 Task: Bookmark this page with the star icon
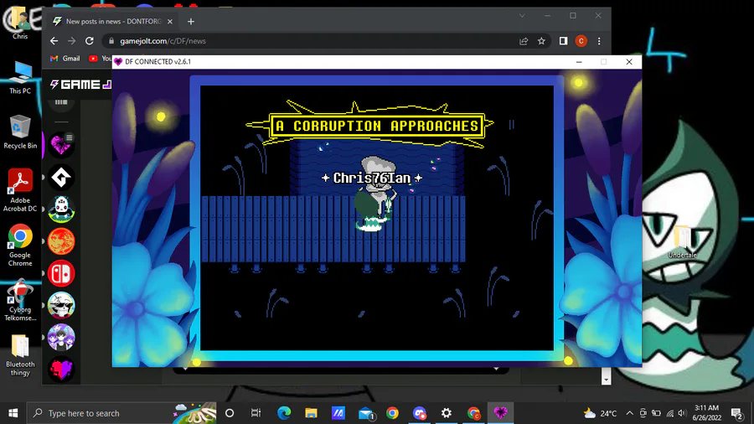[x=541, y=41]
